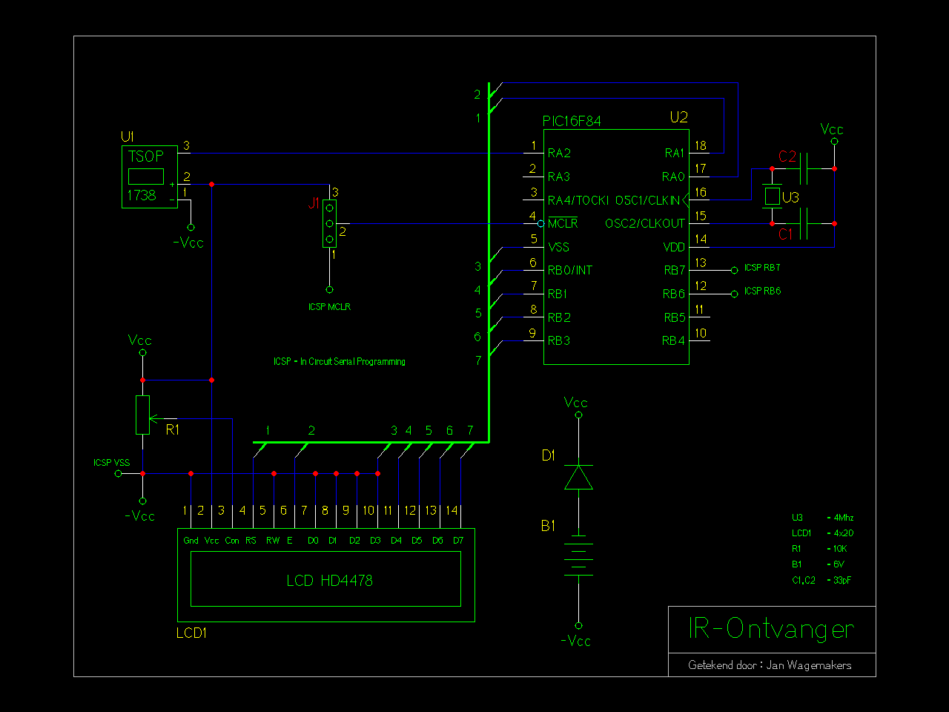Click the D1 diode triangle symbol
Image resolution: width=949 pixels, height=712 pixels.
click(578, 477)
